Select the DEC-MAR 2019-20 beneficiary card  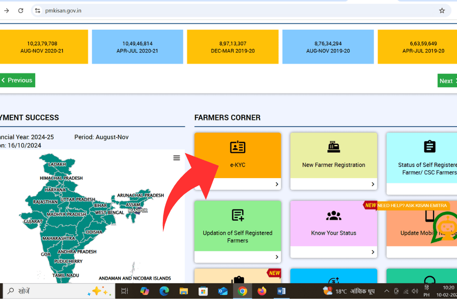click(x=233, y=46)
